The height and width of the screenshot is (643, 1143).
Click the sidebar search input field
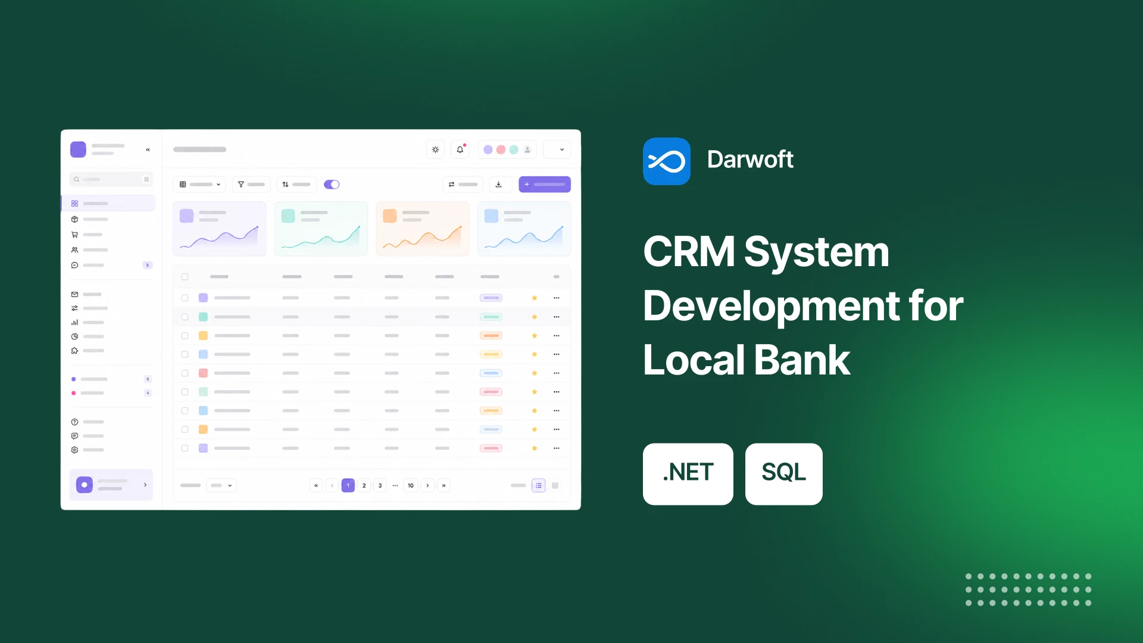[x=111, y=179]
